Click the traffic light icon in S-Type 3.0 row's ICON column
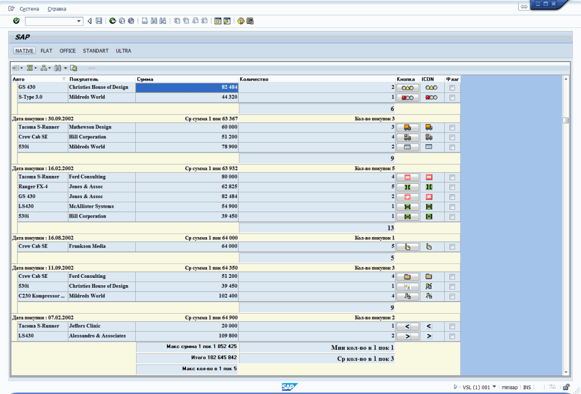 point(432,98)
